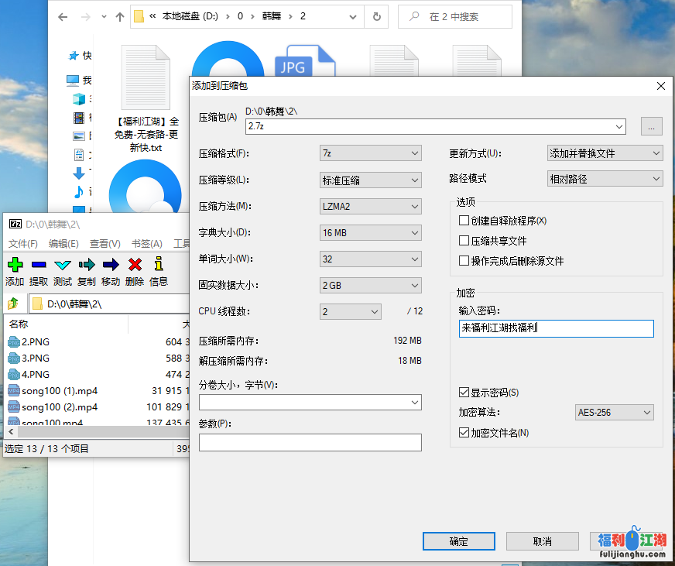Viewport: 675px width, 566px height.
Task: Expand the 压缩等级 dropdown
Action: coord(370,180)
